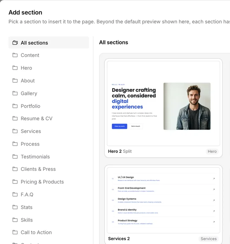
Task: Click the All sections heading in main panel
Action: pos(114,42)
